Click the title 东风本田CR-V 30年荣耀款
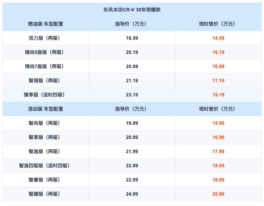Image resolution: width=264 pixels, height=206 pixels. pos(132,10)
